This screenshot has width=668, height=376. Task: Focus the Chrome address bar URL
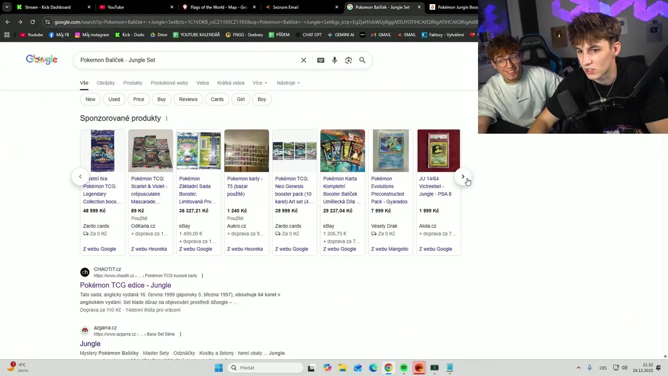pyautogui.click(x=266, y=22)
